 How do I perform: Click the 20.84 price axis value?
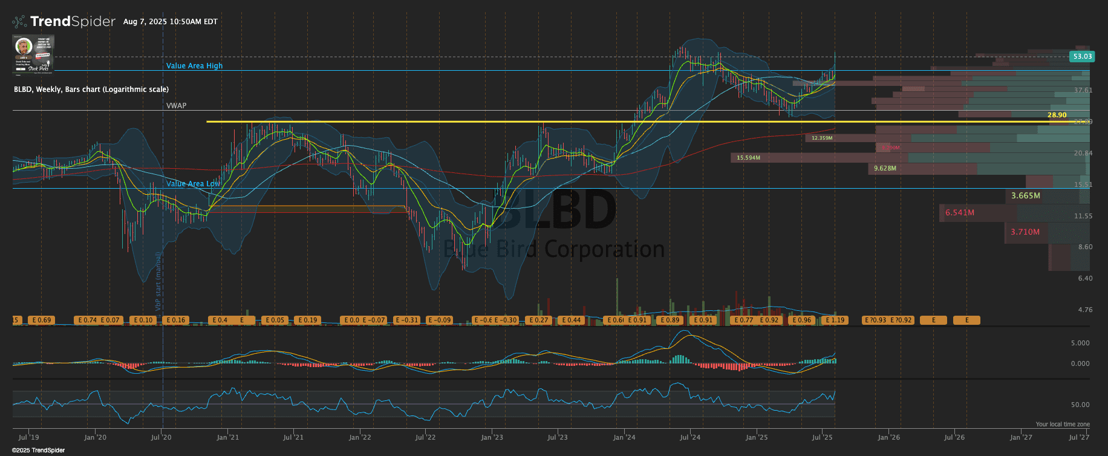pyautogui.click(x=1083, y=154)
